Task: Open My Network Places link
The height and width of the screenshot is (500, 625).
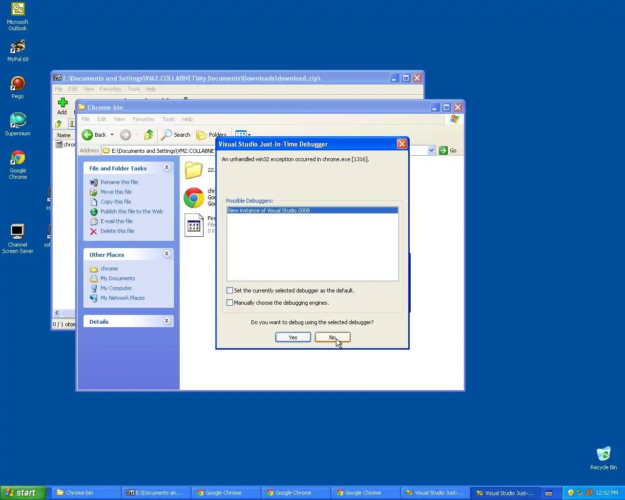Action: click(123, 298)
